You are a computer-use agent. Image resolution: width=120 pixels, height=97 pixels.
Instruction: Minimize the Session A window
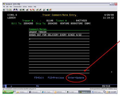pos(111,4)
